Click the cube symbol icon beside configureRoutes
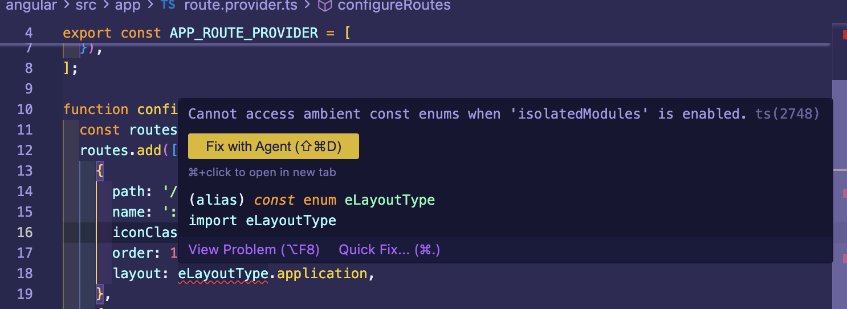 coord(324,6)
